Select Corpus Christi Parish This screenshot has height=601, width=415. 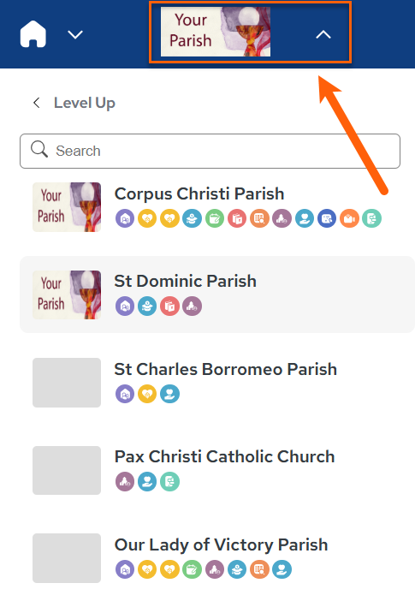click(x=199, y=193)
